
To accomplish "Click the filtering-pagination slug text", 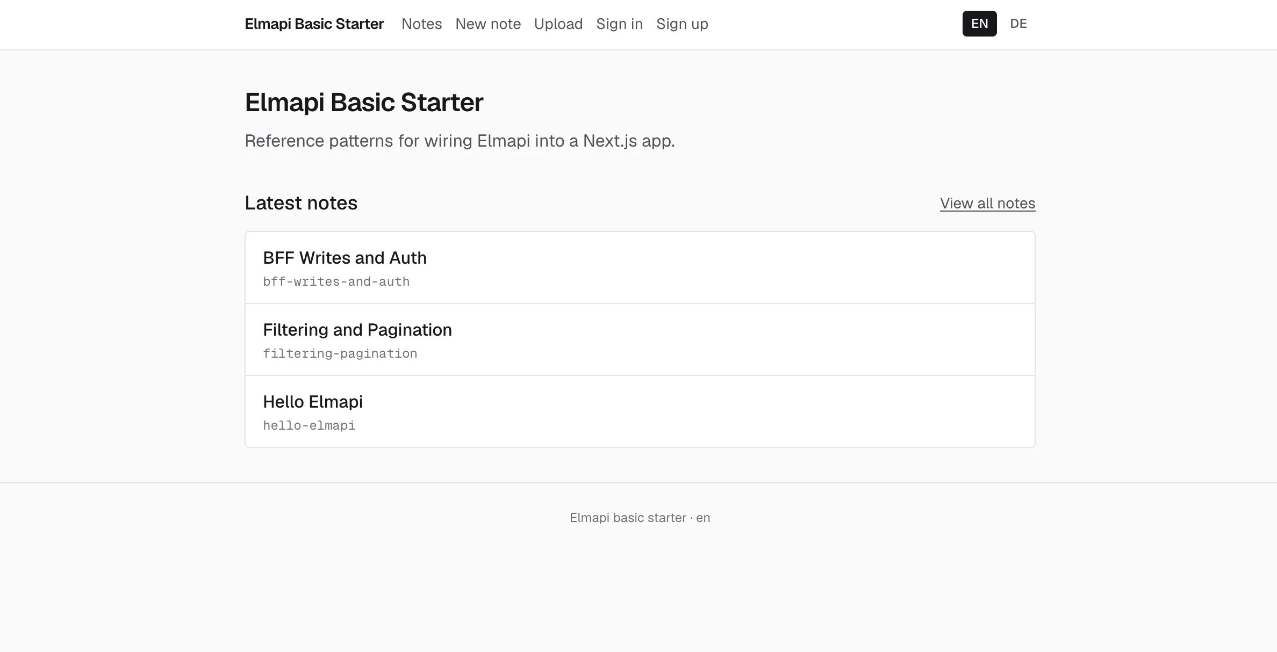I will [340, 354].
